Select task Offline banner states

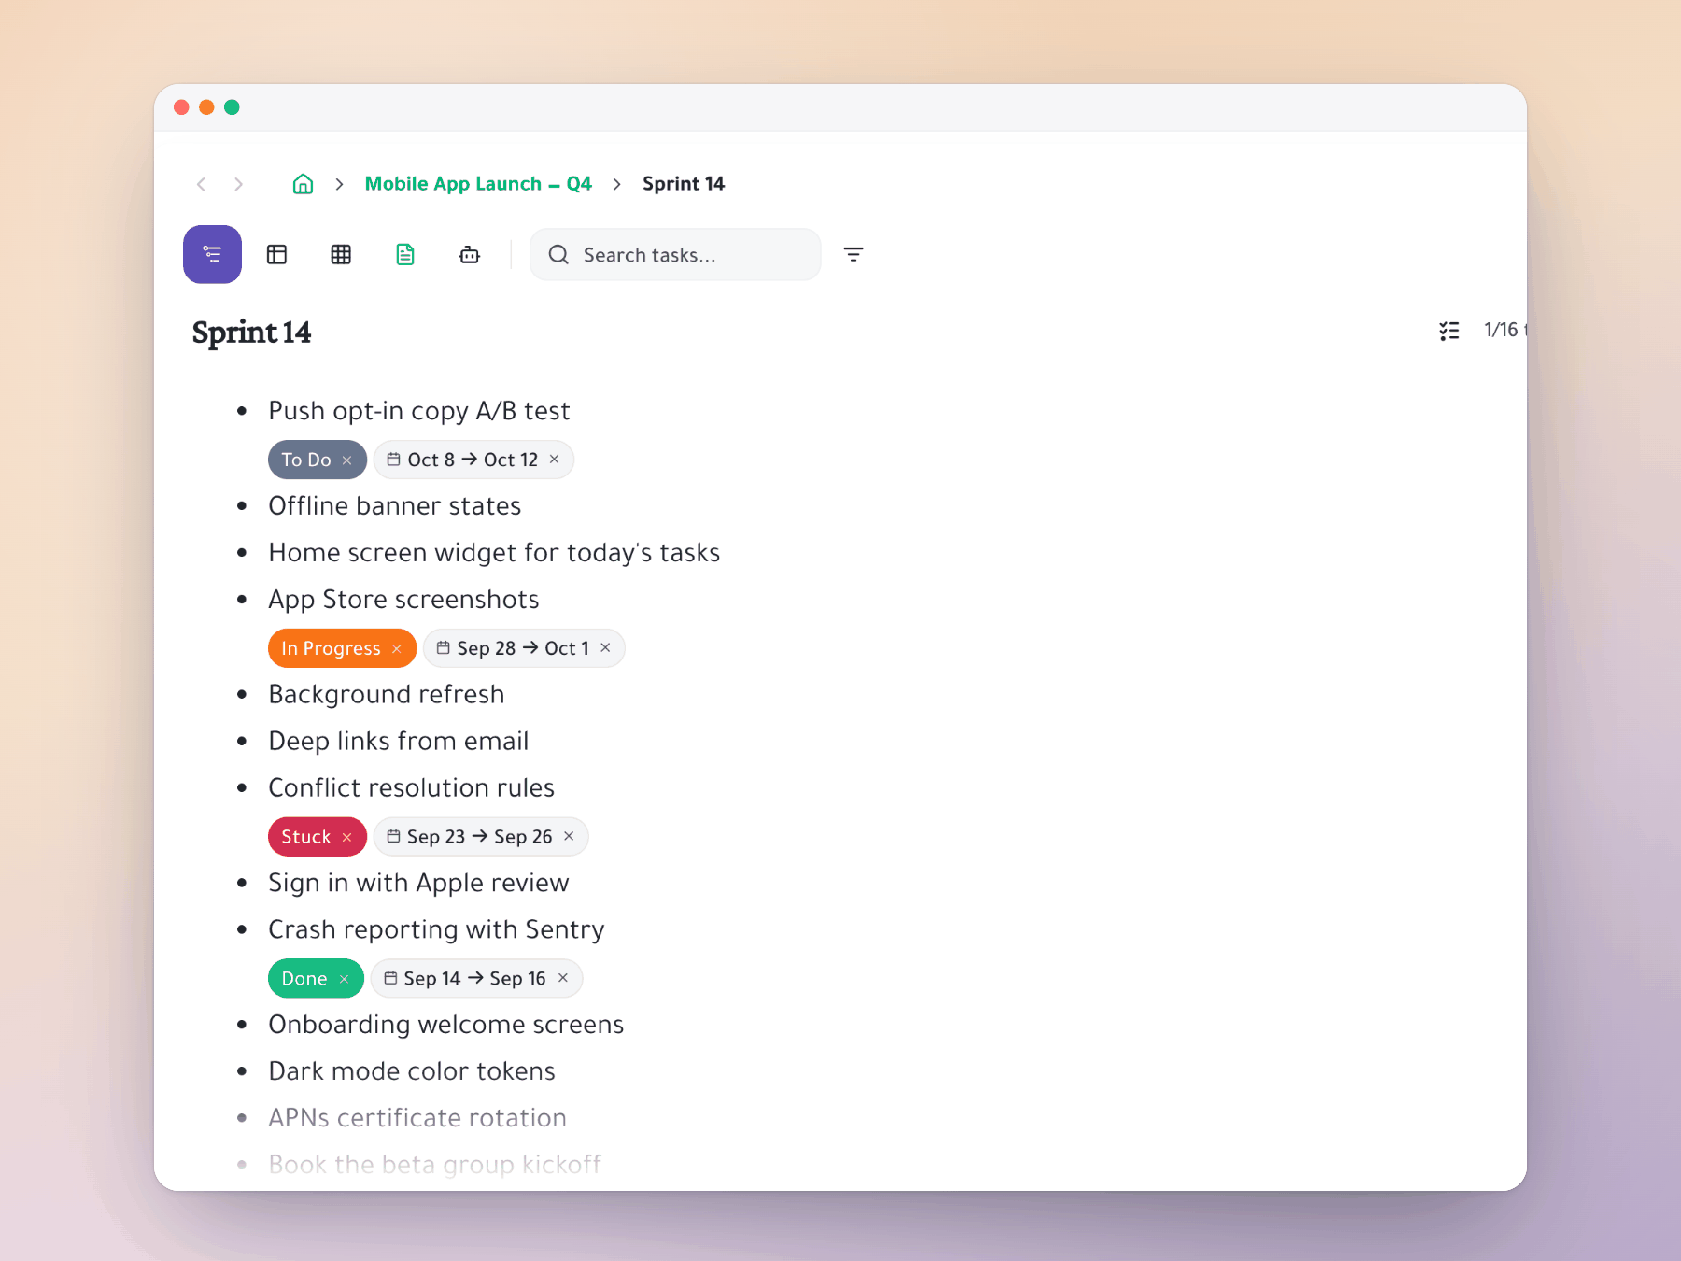(x=395, y=506)
